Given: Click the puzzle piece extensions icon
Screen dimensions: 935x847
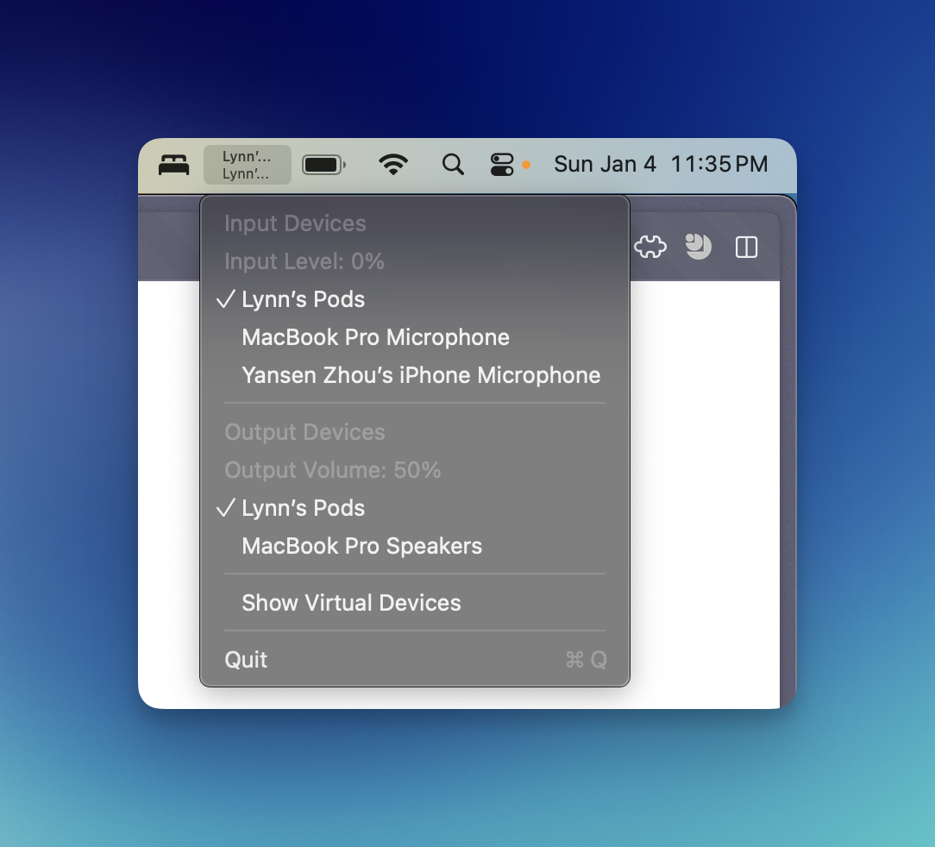Looking at the screenshot, I should 650,248.
